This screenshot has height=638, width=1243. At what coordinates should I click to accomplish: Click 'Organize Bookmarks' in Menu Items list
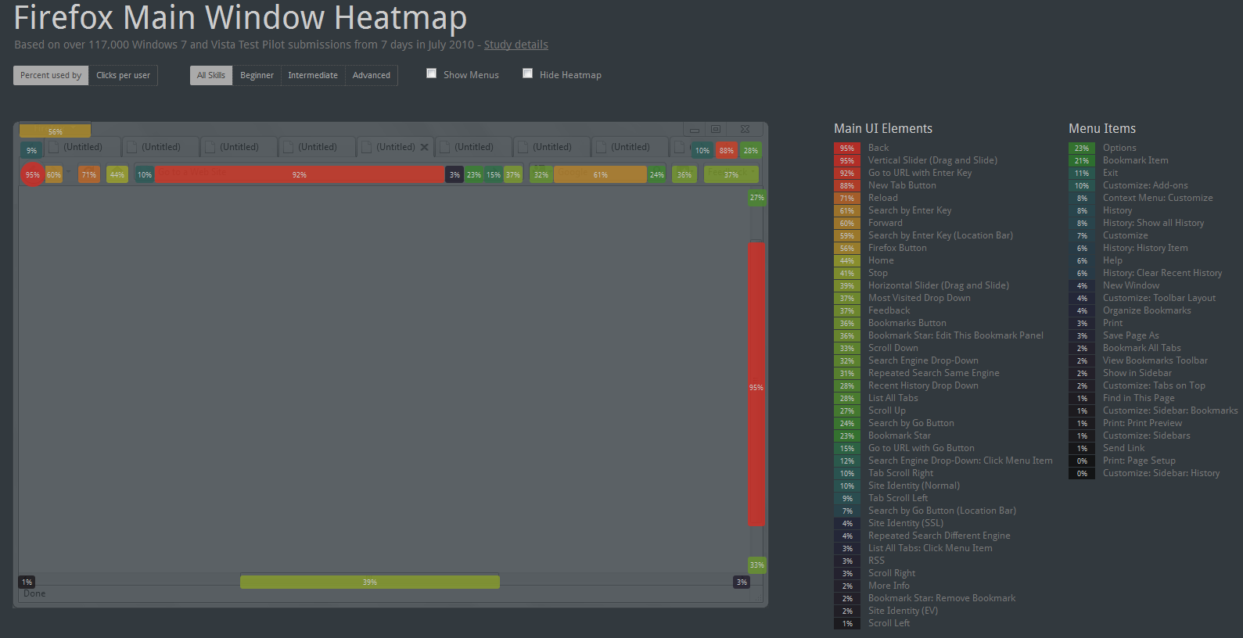(x=1147, y=310)
